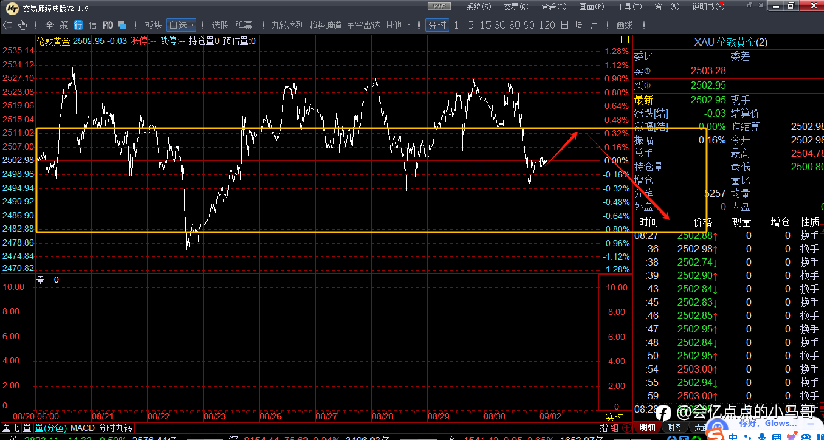Open the 板块 sector button
The image size is (824, 440).
tap(153, 25)
